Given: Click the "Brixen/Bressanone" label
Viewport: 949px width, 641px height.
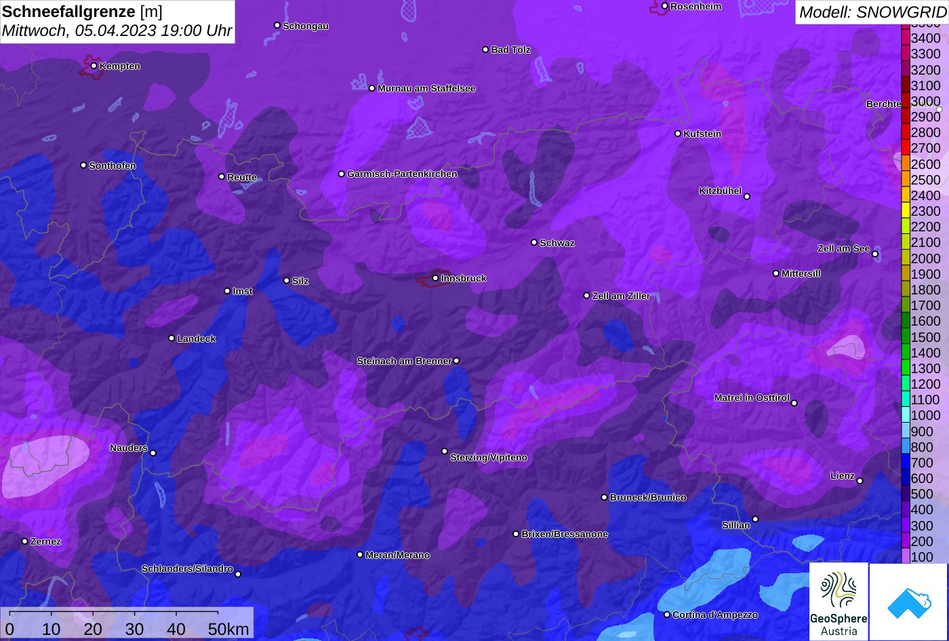Looking at the screenshot, I should point(565,534).
